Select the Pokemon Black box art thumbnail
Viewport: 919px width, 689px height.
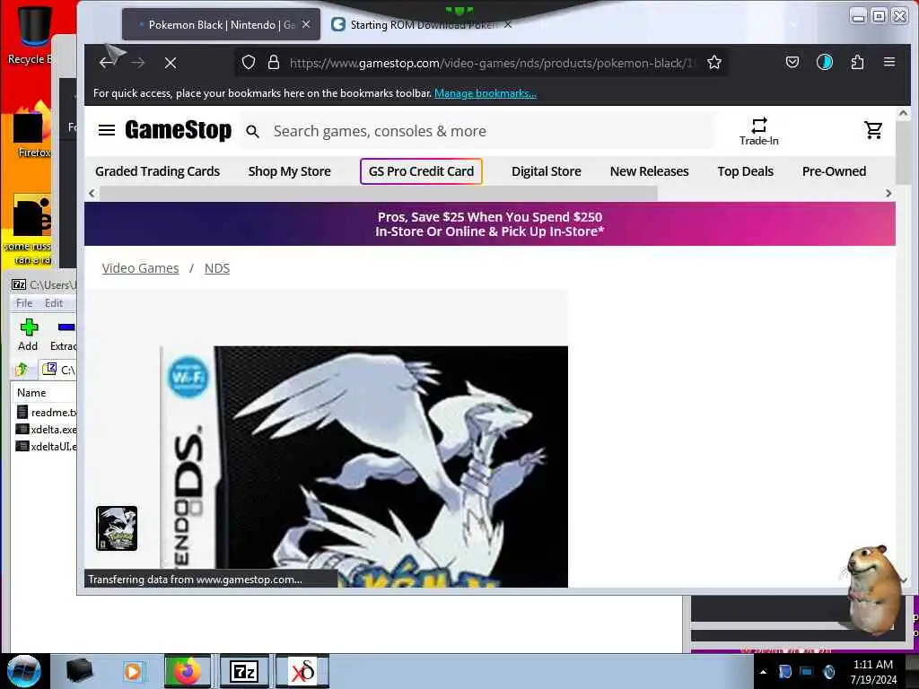coord(117,528)
